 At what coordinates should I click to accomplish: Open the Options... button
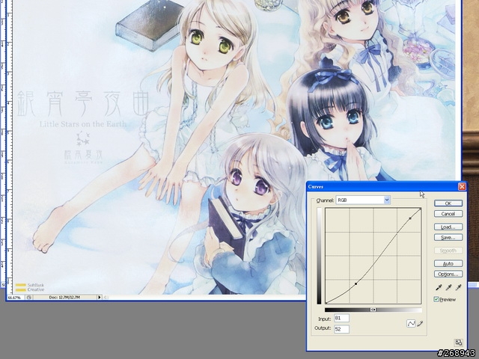coord(448,274)
